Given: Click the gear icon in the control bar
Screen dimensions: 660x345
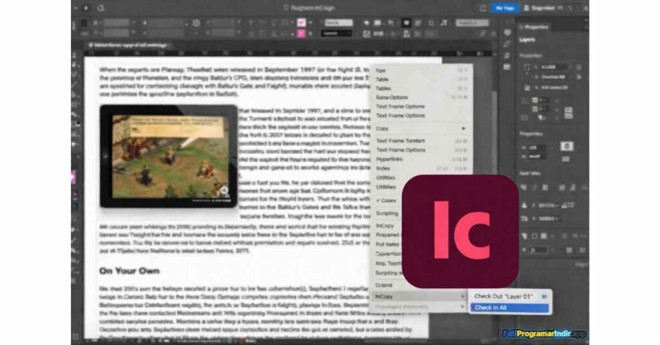Looking at the screenshot, I should click(x=196, y=23).
